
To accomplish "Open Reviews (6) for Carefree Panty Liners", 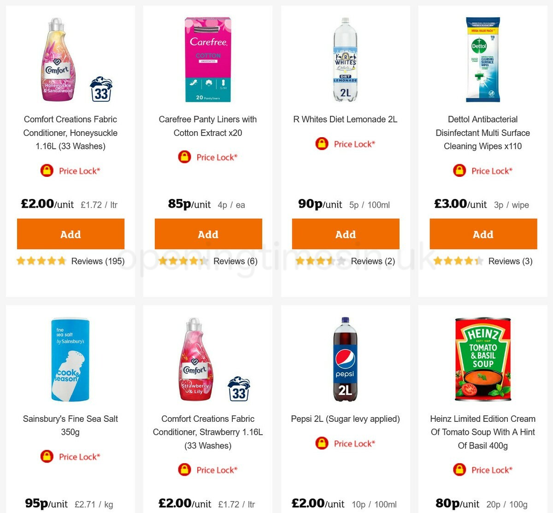I will coord(236,261).
